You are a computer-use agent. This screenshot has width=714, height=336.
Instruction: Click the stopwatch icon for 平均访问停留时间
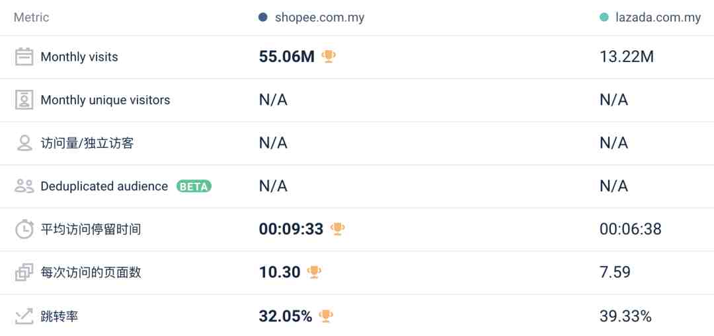[x=24, y=229]
